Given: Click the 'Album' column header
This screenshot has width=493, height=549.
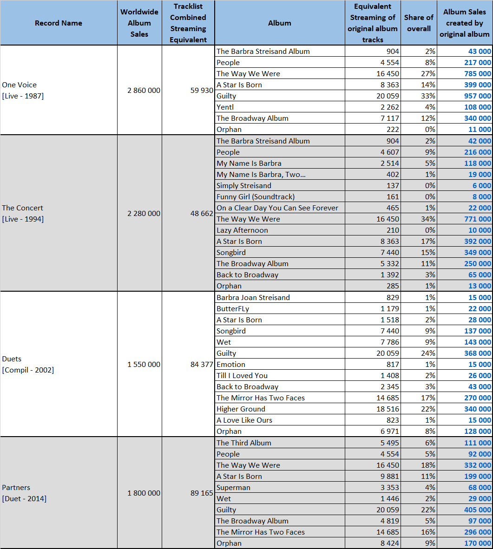Looking at the screenshot, I should [x=280, y=23].
